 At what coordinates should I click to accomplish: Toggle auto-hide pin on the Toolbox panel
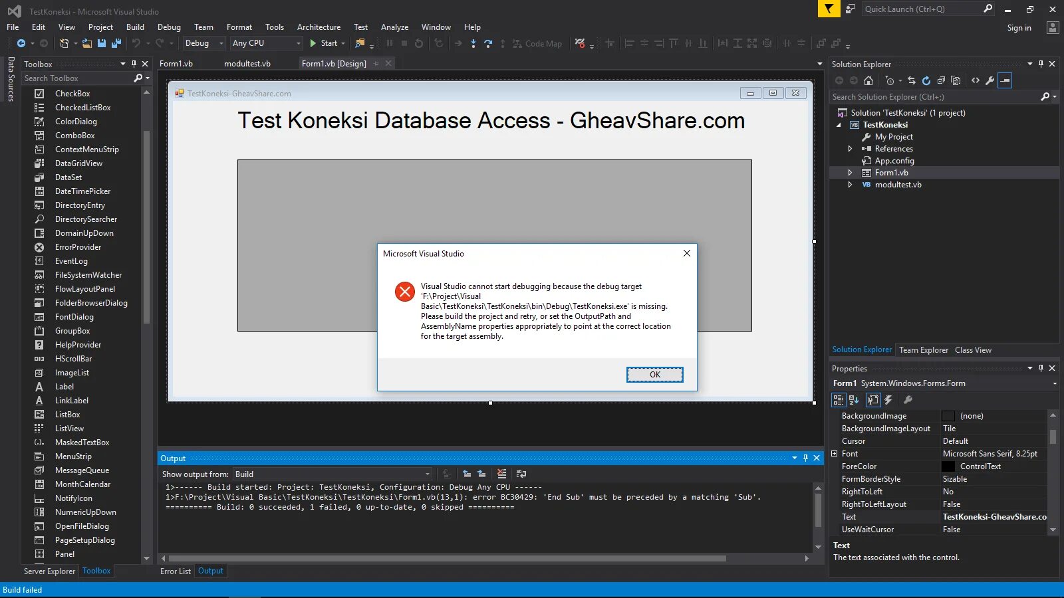coord(134,64)
